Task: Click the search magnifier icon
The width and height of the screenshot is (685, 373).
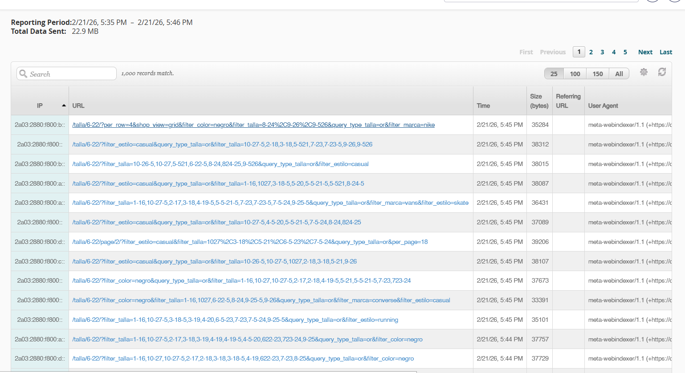Action: tap(24, 73)
